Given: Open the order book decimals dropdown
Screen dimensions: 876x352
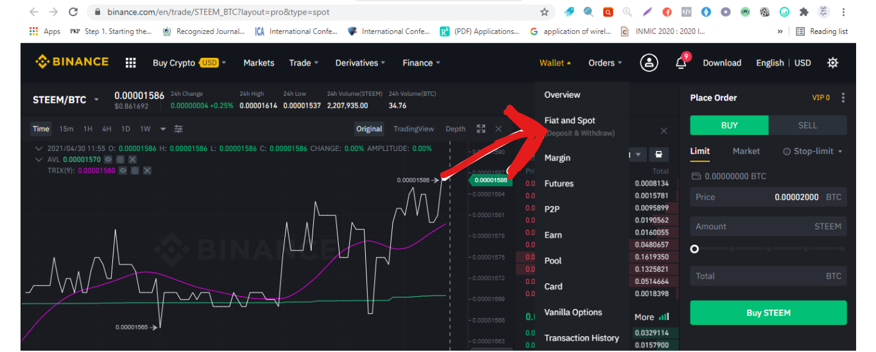Looking at the screenshot, I should click(639, 155).
